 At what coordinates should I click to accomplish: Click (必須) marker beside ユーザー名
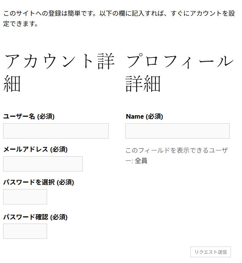46,116
